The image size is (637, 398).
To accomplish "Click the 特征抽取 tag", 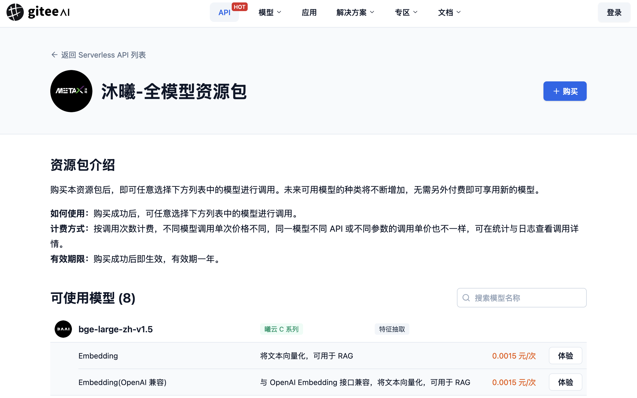I will coord(392,329).
